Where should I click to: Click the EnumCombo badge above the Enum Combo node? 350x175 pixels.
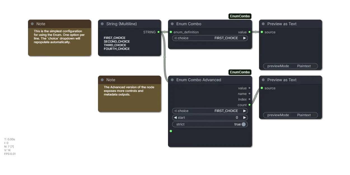coord(240,16)
